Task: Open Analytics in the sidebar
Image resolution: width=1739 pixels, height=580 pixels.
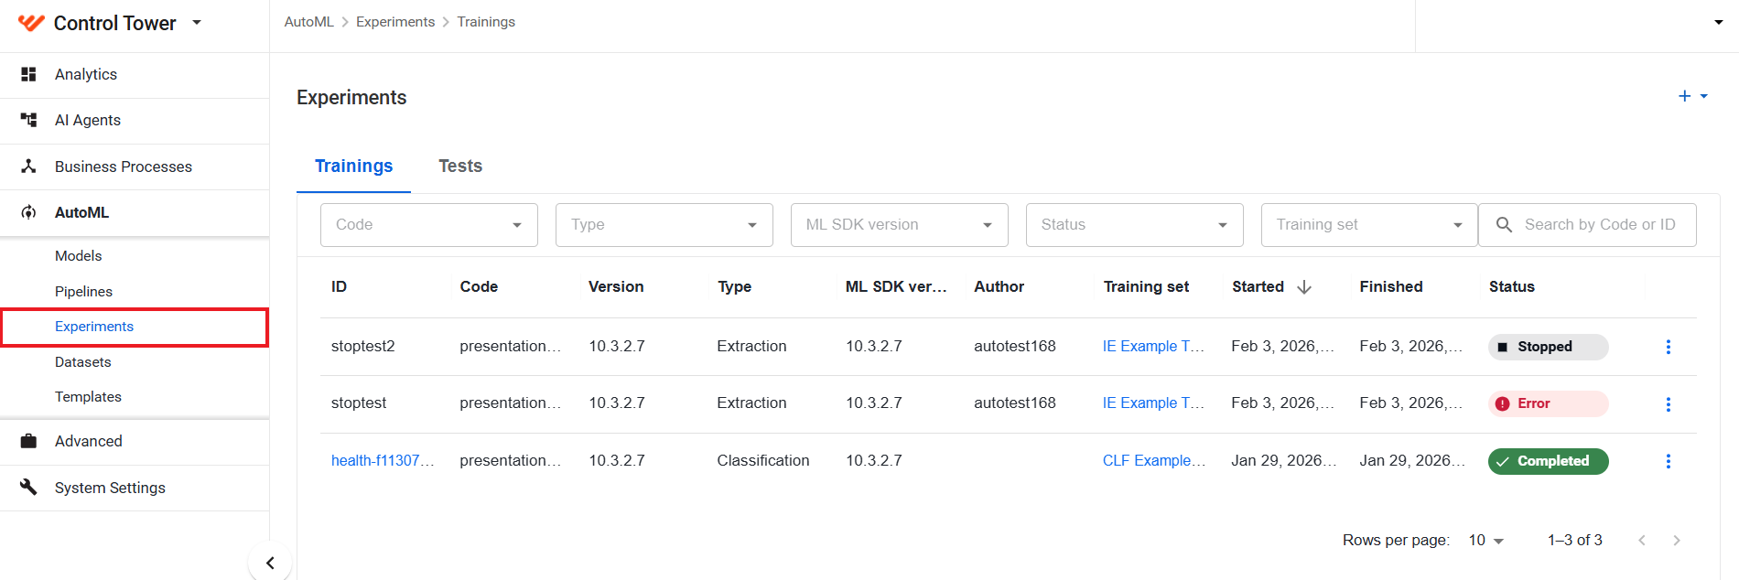Action: point(135,75)
